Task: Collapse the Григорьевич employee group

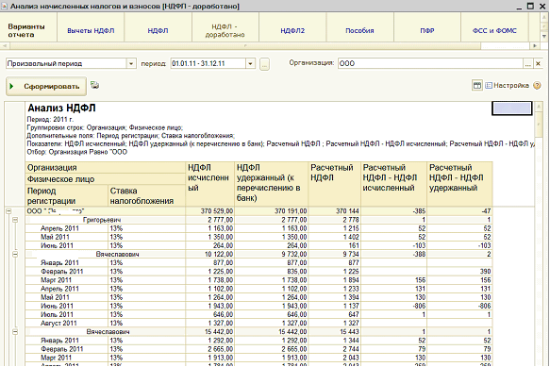Action: click(15, 220)
